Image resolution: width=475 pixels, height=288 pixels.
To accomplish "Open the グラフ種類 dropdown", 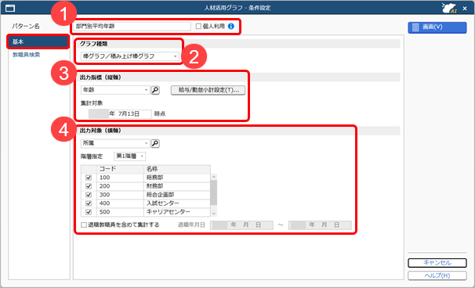I will coord(130,56).
